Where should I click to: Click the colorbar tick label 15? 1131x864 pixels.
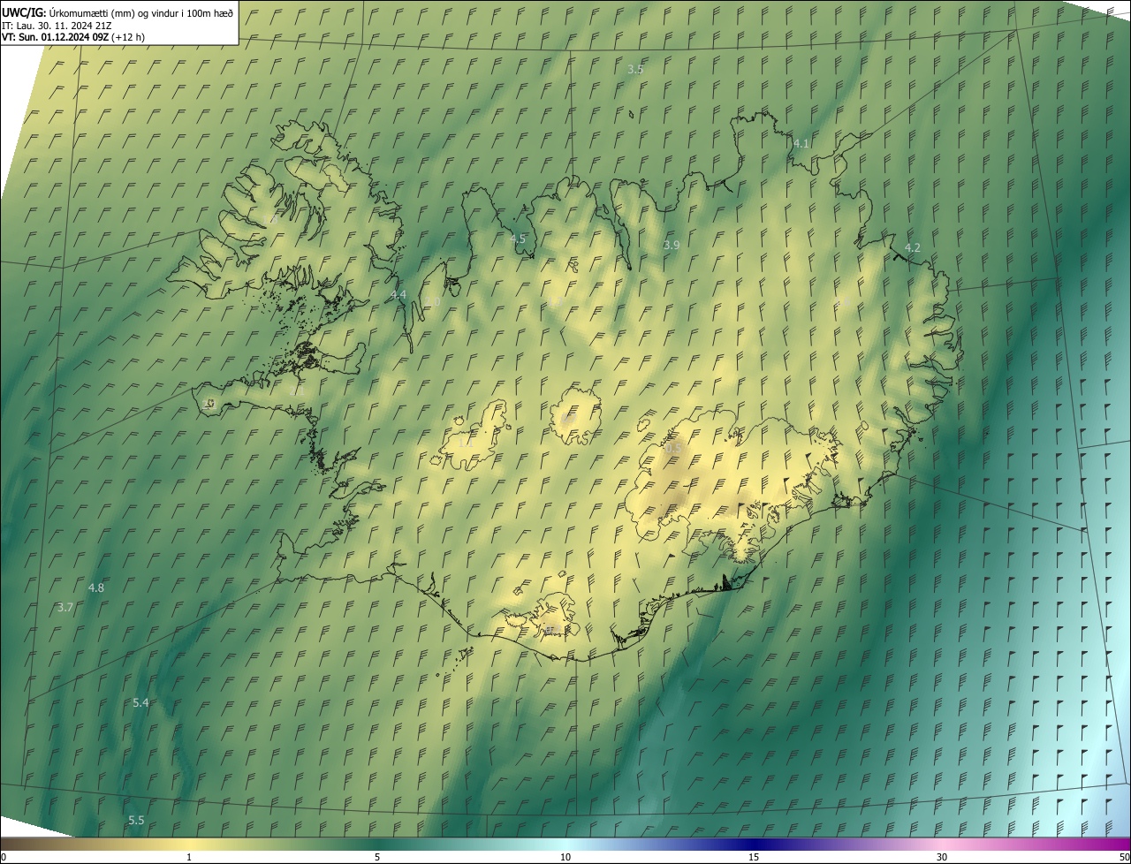[x=754, y=857]
